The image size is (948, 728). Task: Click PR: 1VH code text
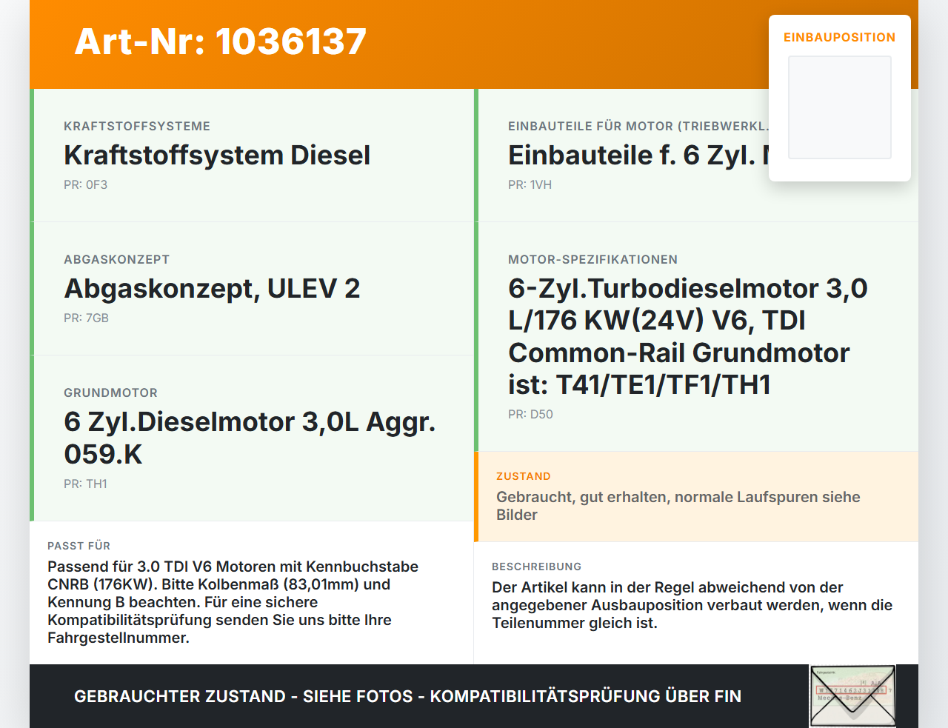point(530,184)
